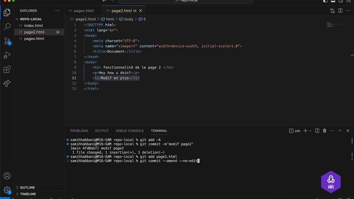Open the Explorer view in activity bar
Screen dimensions: 354x199
click(7, 12)
